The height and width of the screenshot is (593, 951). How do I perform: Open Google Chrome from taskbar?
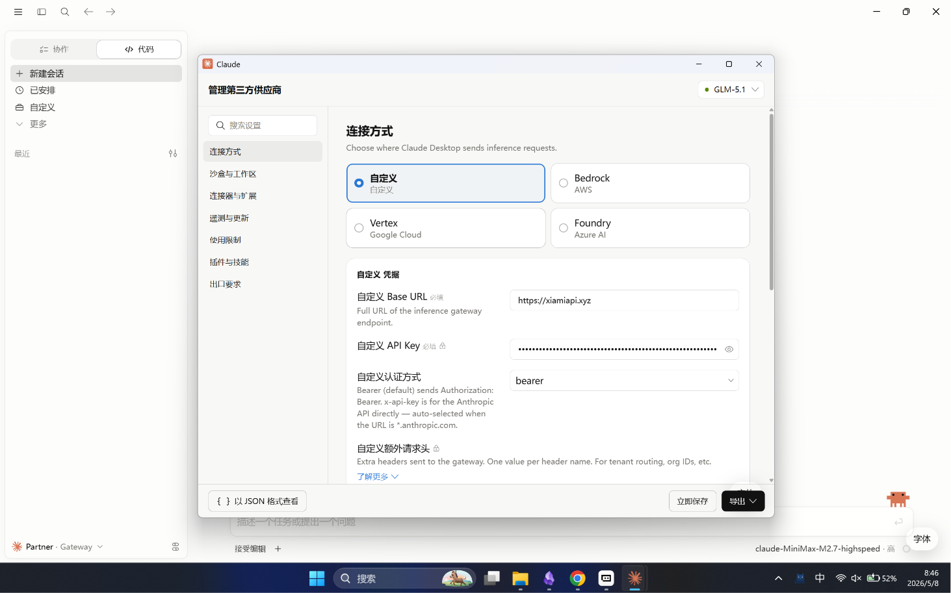tap(577, 578)
